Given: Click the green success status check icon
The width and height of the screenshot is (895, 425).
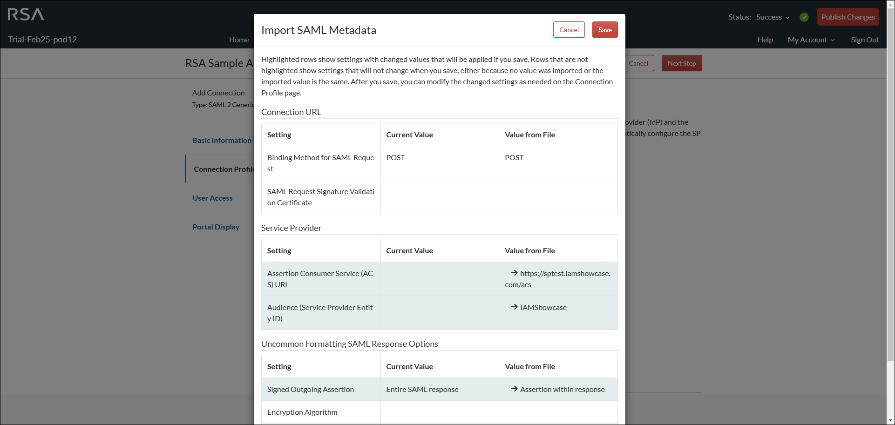Looking at the screenshot, I should point(804,17).
